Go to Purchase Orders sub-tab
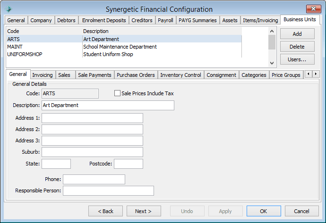326x223 pixels. pyautogui.click(x=136, y=75)
